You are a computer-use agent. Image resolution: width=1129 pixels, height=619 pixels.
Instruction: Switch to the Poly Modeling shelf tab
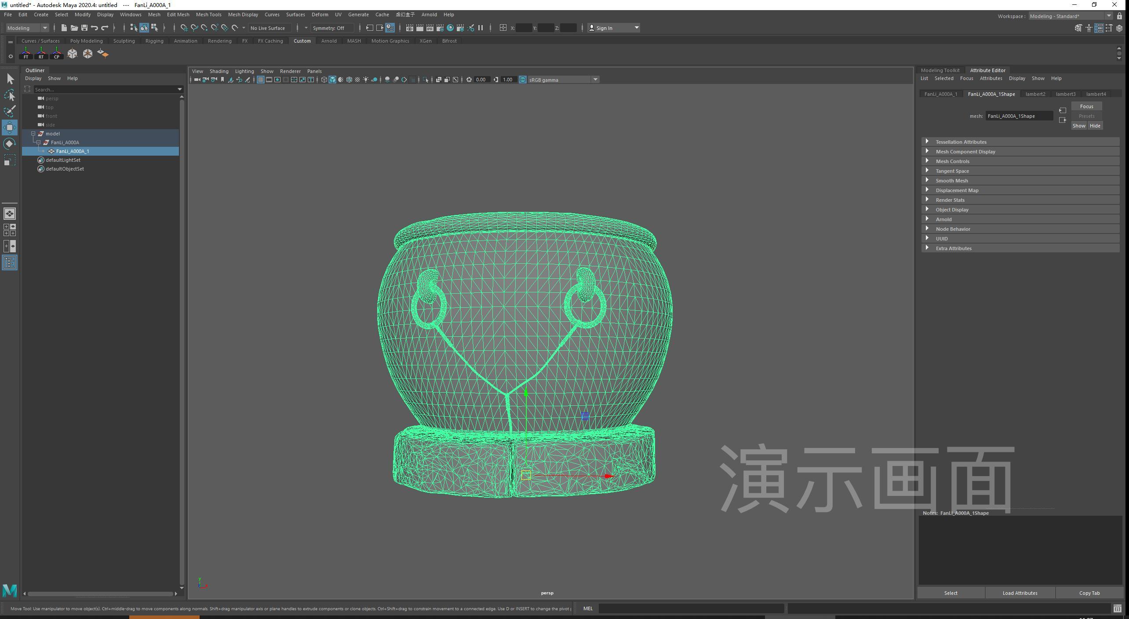coord(86,41)
